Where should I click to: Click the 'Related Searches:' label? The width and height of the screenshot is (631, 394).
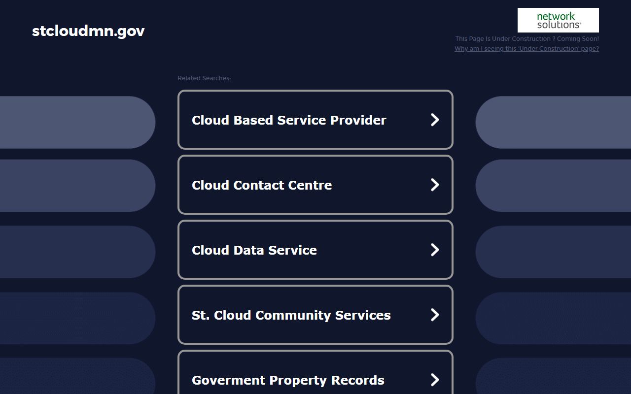[204, 78]
